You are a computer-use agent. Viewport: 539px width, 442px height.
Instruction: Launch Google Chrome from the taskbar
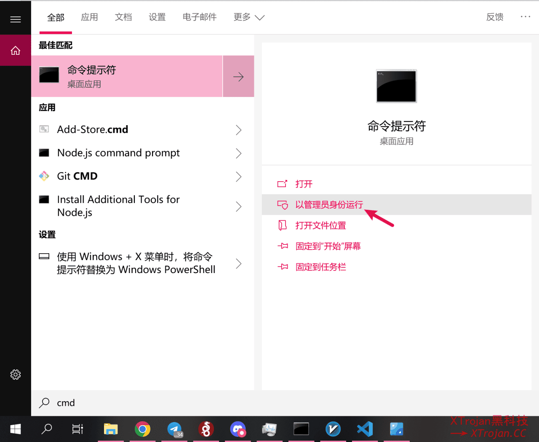(x=142, y=429)
